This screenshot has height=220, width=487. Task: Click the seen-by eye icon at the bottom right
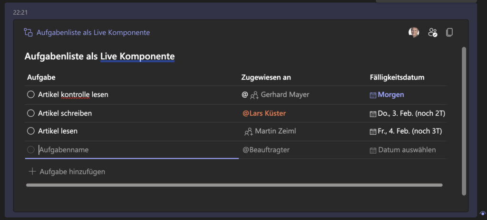tap(483, 213)
